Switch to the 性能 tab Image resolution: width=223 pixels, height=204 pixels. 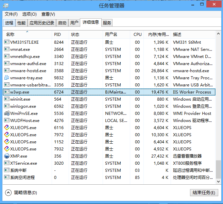pyautogui.click(x=21, y=23)
